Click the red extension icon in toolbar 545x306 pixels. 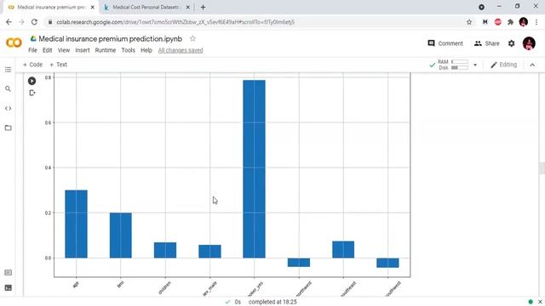pyautogui.click(x=497, y=22)
